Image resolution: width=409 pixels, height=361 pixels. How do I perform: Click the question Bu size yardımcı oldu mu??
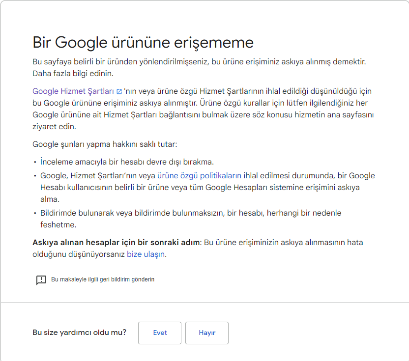79,333
